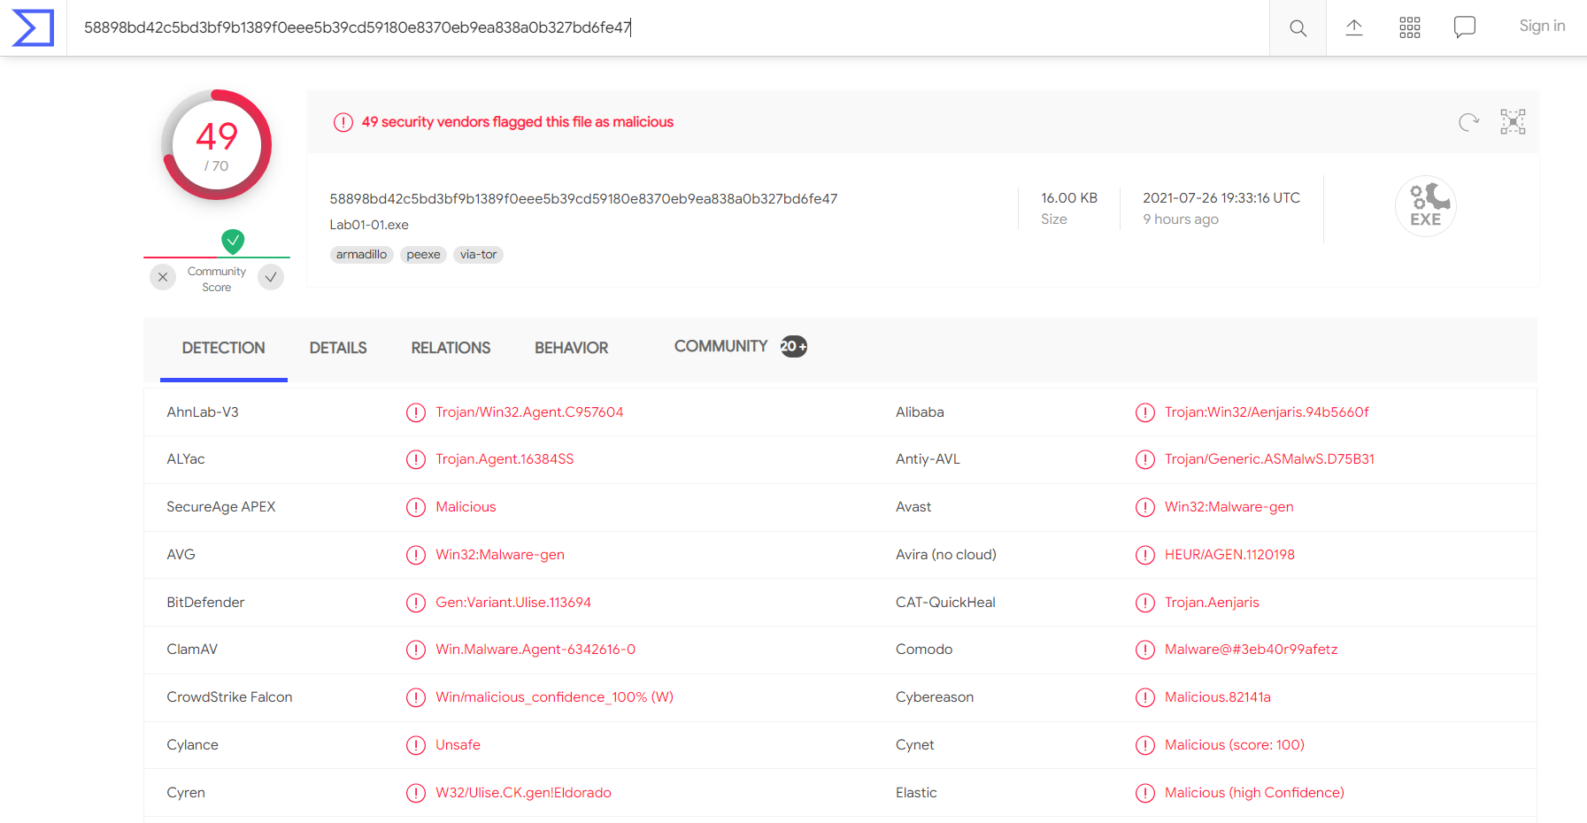Viewport: 1587px width, 823px height.
Task: Click the alert icon in the AVG row
Action: pyautogui.click(x=416, y=555)
